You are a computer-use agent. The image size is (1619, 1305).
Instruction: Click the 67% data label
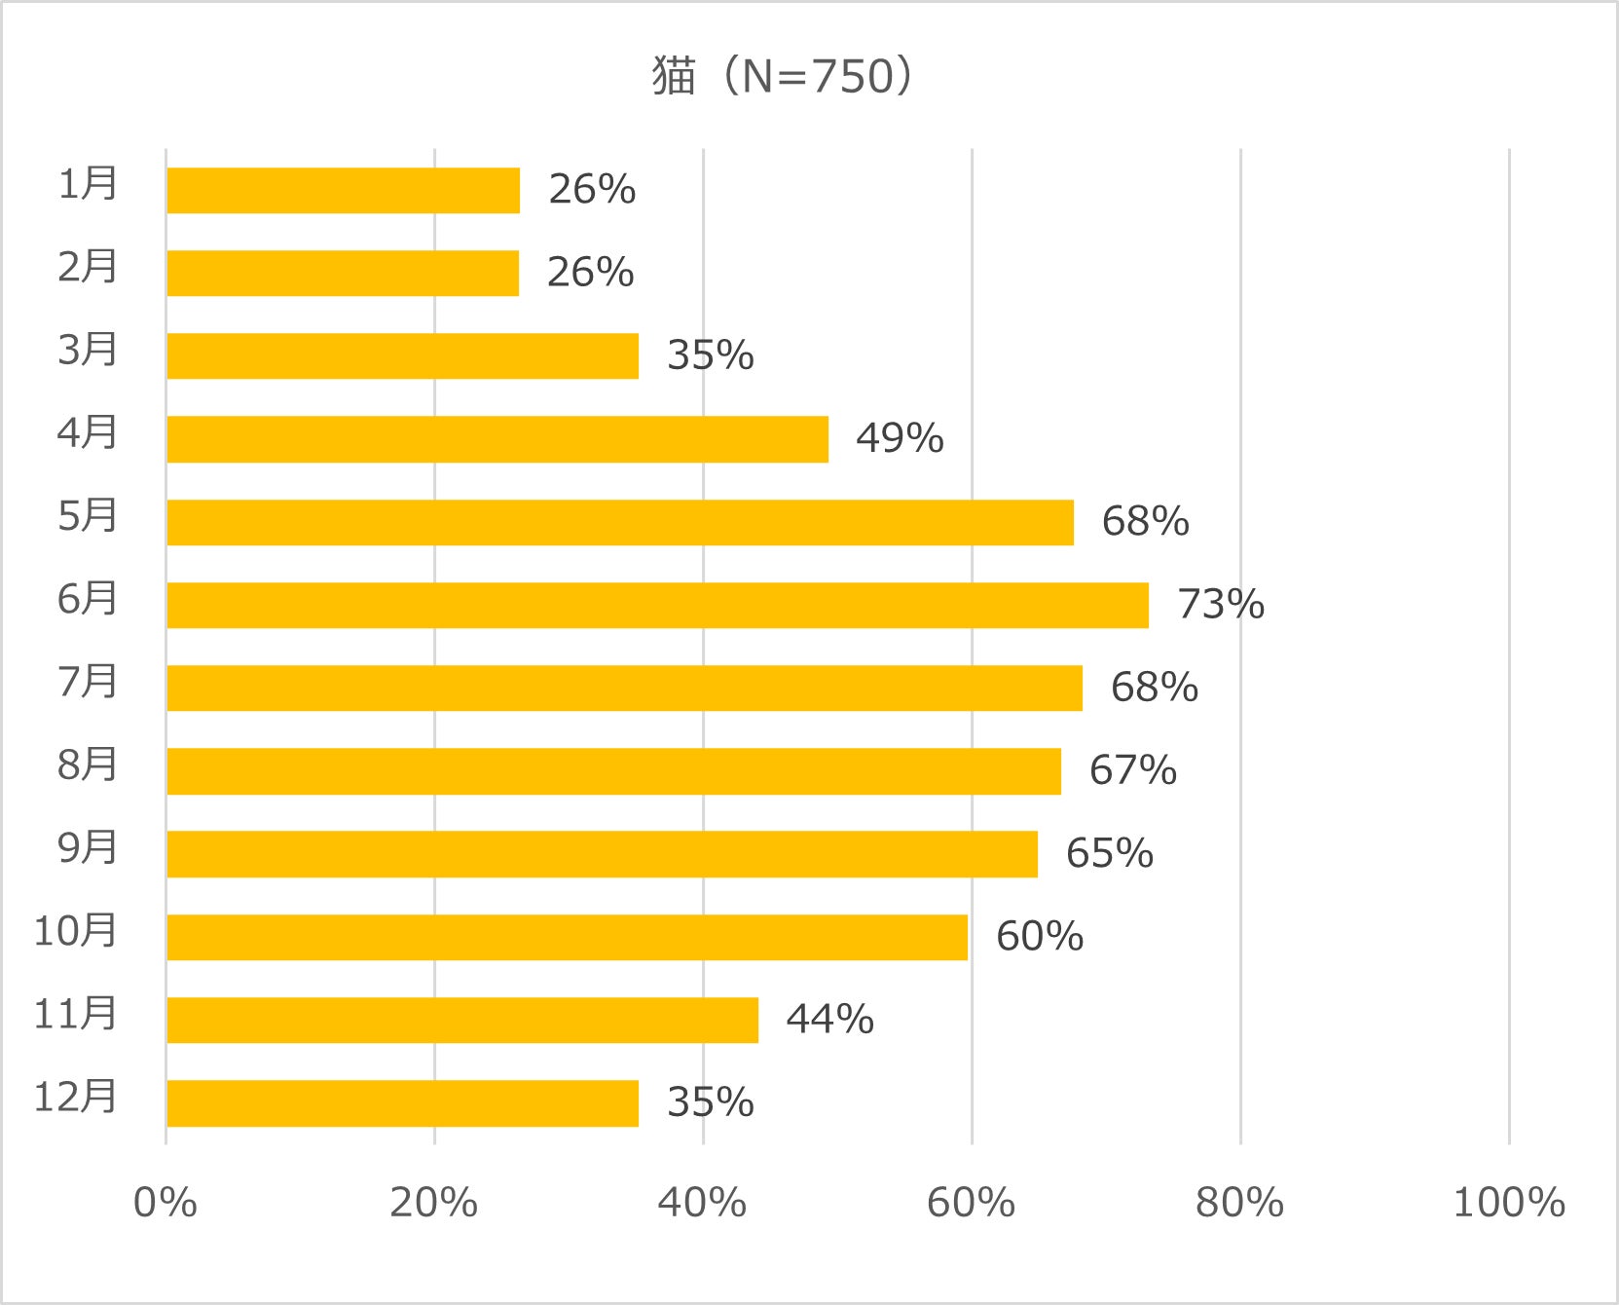(x=1132, y=770)
